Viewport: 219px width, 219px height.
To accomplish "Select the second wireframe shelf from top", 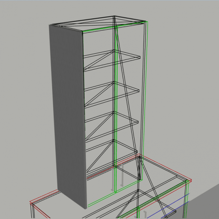I will click(x=112, y=94).
